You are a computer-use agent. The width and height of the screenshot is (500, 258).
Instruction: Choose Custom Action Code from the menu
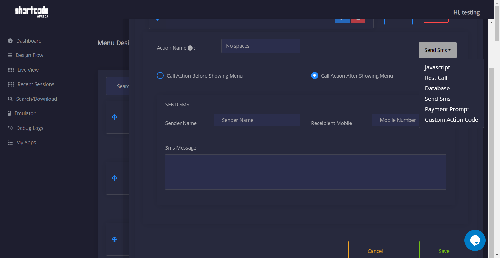(451, 120)
